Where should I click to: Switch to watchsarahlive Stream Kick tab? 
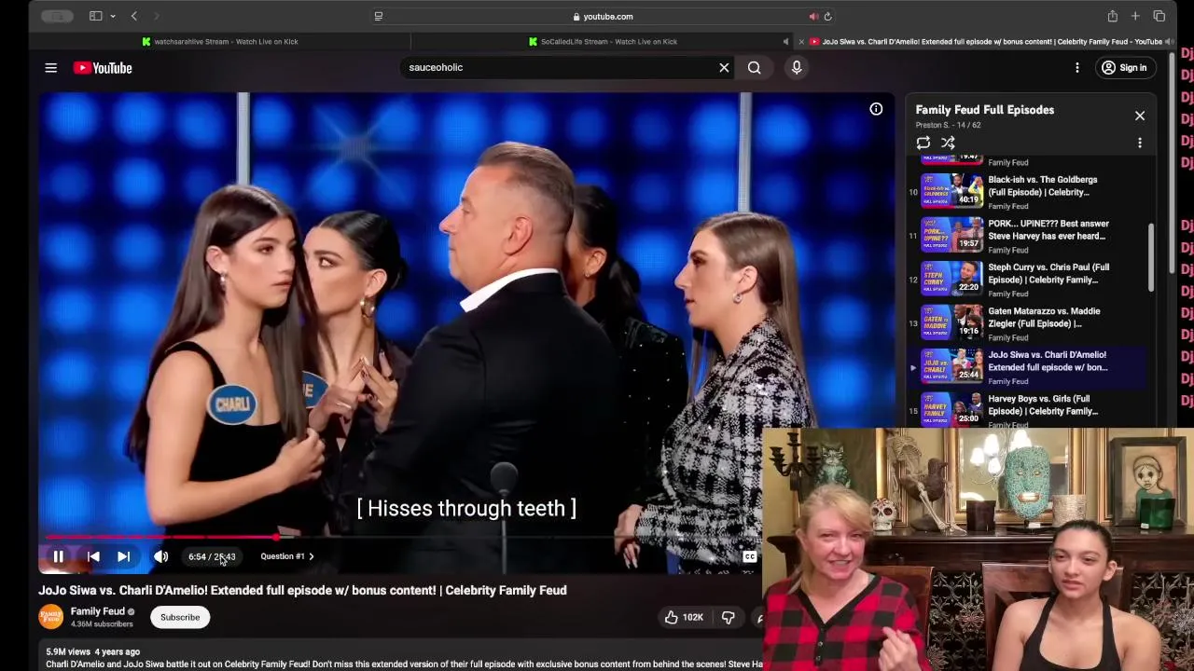point(220,41)
